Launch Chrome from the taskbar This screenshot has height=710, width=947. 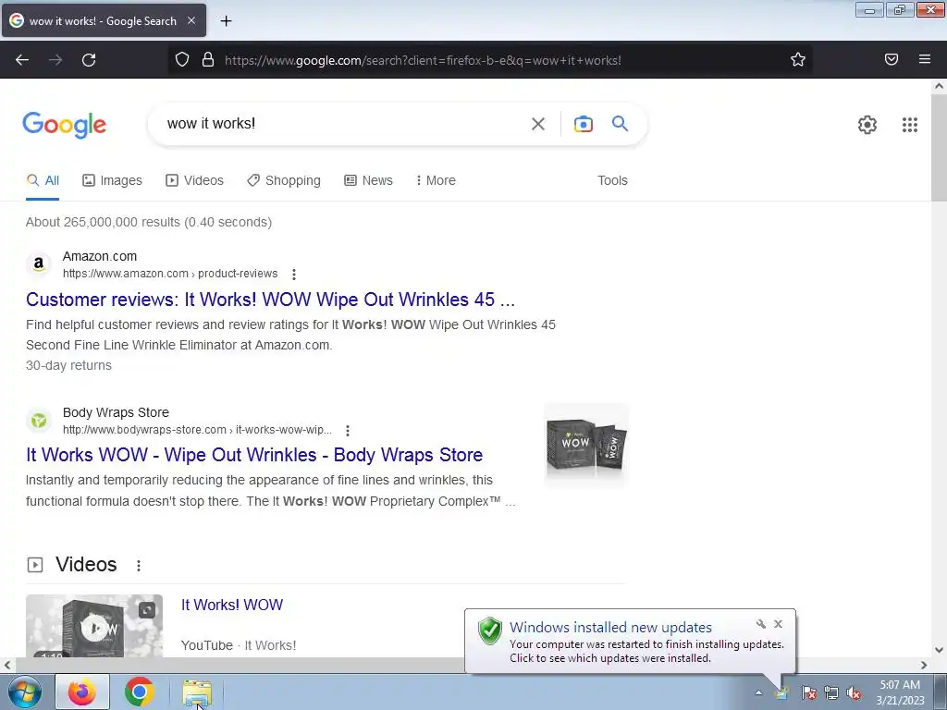pyautogui.click(x=140, y=692)
